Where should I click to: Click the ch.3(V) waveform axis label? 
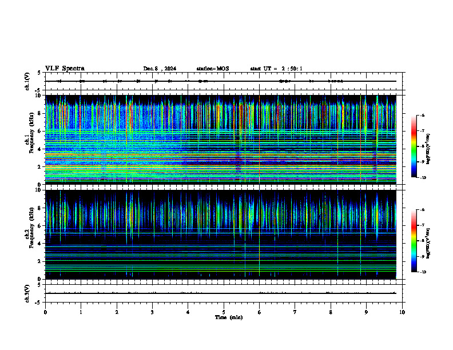click(27, 293)
